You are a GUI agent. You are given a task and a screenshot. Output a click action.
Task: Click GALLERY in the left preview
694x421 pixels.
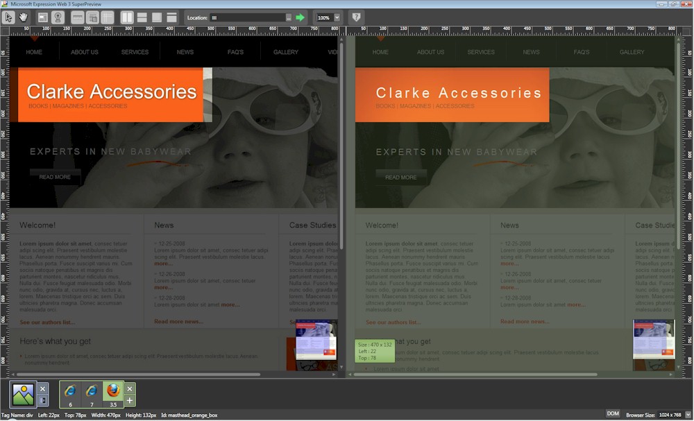pos(286,52)
